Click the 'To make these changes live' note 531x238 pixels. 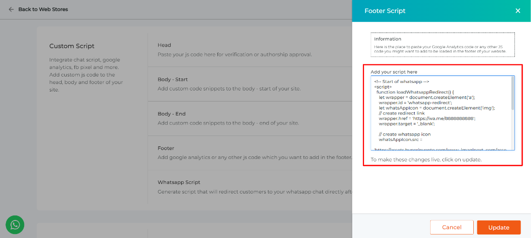click(x=426, y=159)
